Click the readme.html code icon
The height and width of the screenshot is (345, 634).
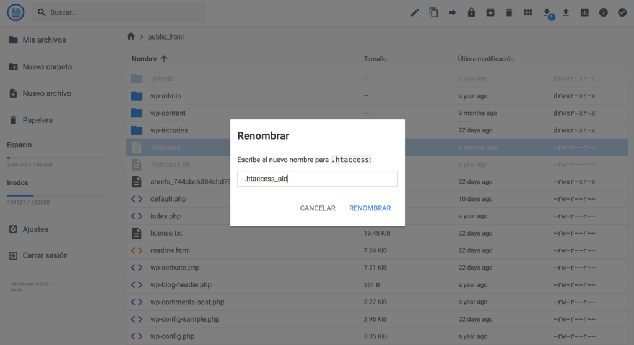pyautogui.click(x=137, y=250)
